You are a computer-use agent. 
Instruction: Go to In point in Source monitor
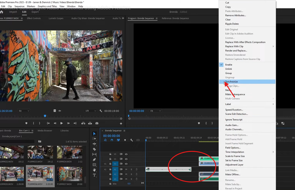click(49, 123)
